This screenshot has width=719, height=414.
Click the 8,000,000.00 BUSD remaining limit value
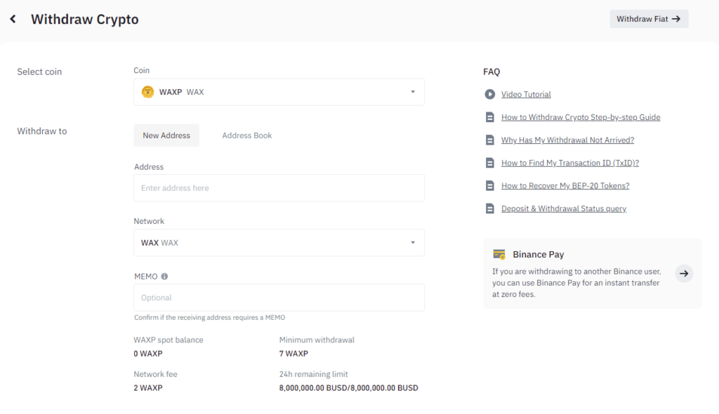348,388
